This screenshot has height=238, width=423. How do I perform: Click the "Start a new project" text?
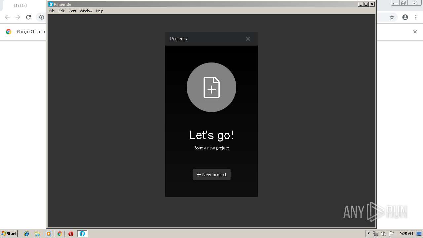tap(211, 148)
